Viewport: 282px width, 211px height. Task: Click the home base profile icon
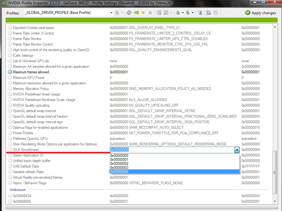[117, 13]
